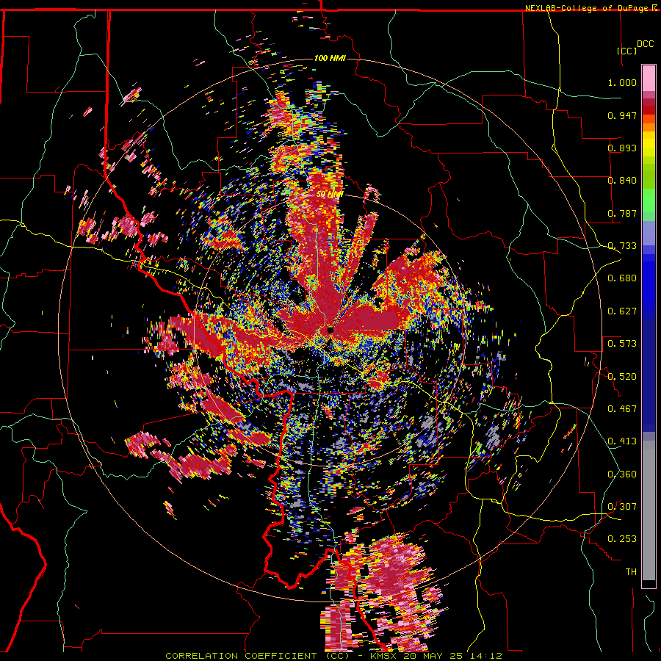Viewport: 661px width, 661px height.
Task: Click the [CC] units label
Action: pos(626,51)
